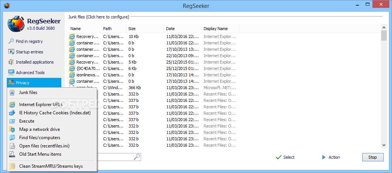Click the Advanced Tools monitor icon

[11, 73]
